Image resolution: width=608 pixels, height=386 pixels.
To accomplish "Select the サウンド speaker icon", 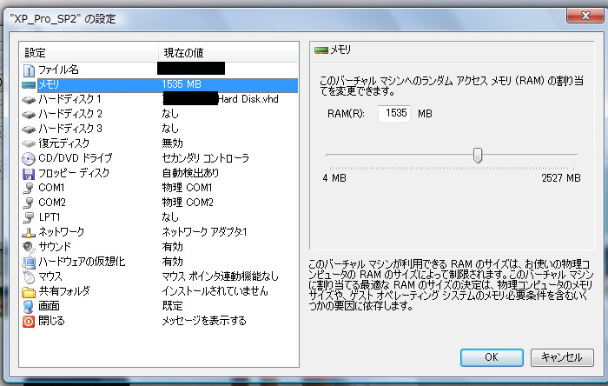I will (x=28, y=247).
